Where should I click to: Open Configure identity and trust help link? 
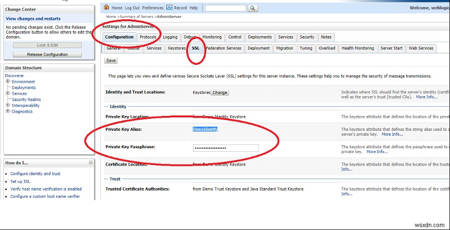pos(35,174)
